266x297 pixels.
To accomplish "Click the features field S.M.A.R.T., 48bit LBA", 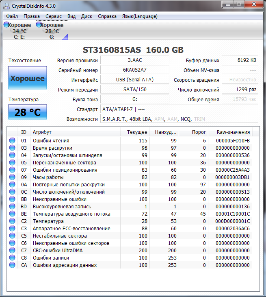I will 179,119.
